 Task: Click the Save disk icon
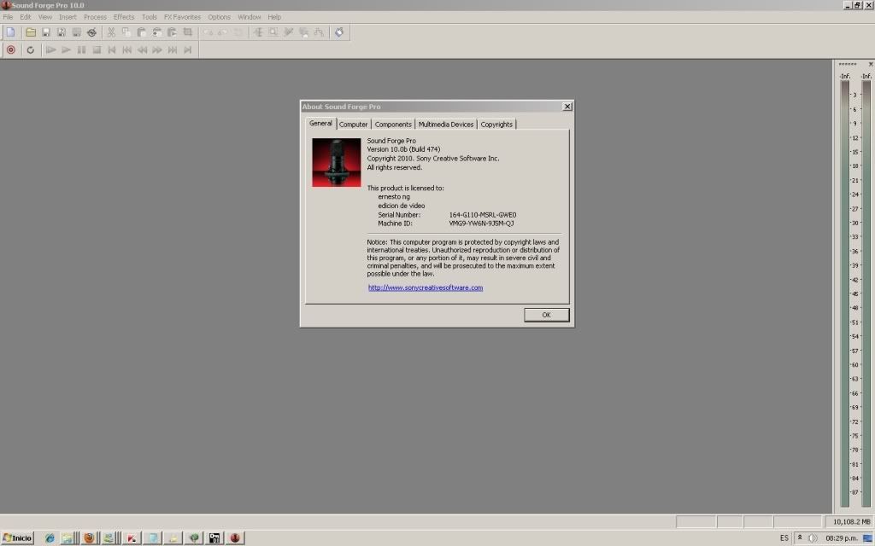click(46, 32)
